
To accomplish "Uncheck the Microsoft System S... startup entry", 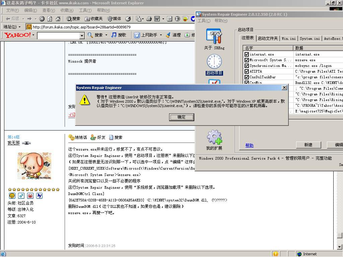I will click(247, 60).
